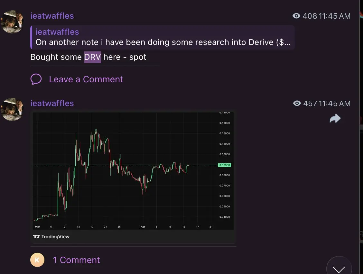Click the 0.04000 price axis label
Image resolution: width=363 pixels, height=274 pixels.
coord(225,217)
